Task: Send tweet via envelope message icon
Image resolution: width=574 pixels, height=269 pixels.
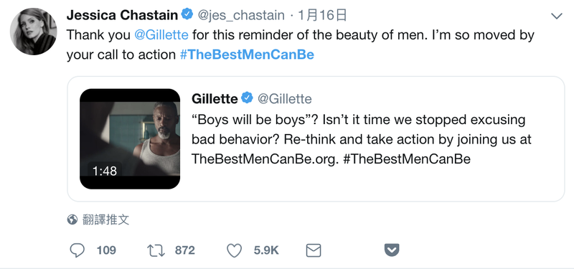Action: [314, 250]
